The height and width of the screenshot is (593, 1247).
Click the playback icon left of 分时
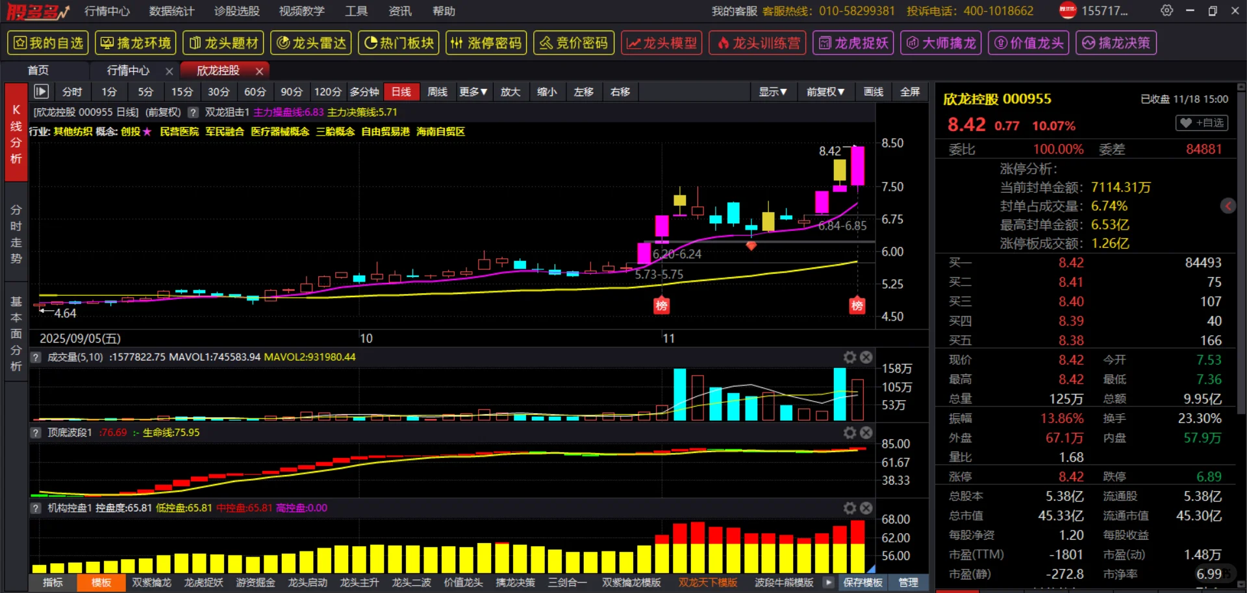tap(41, 92)
